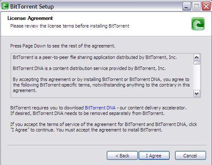212x165 pixels.
Task: Click inside the license agreement text box
Action: coord(102,76)
